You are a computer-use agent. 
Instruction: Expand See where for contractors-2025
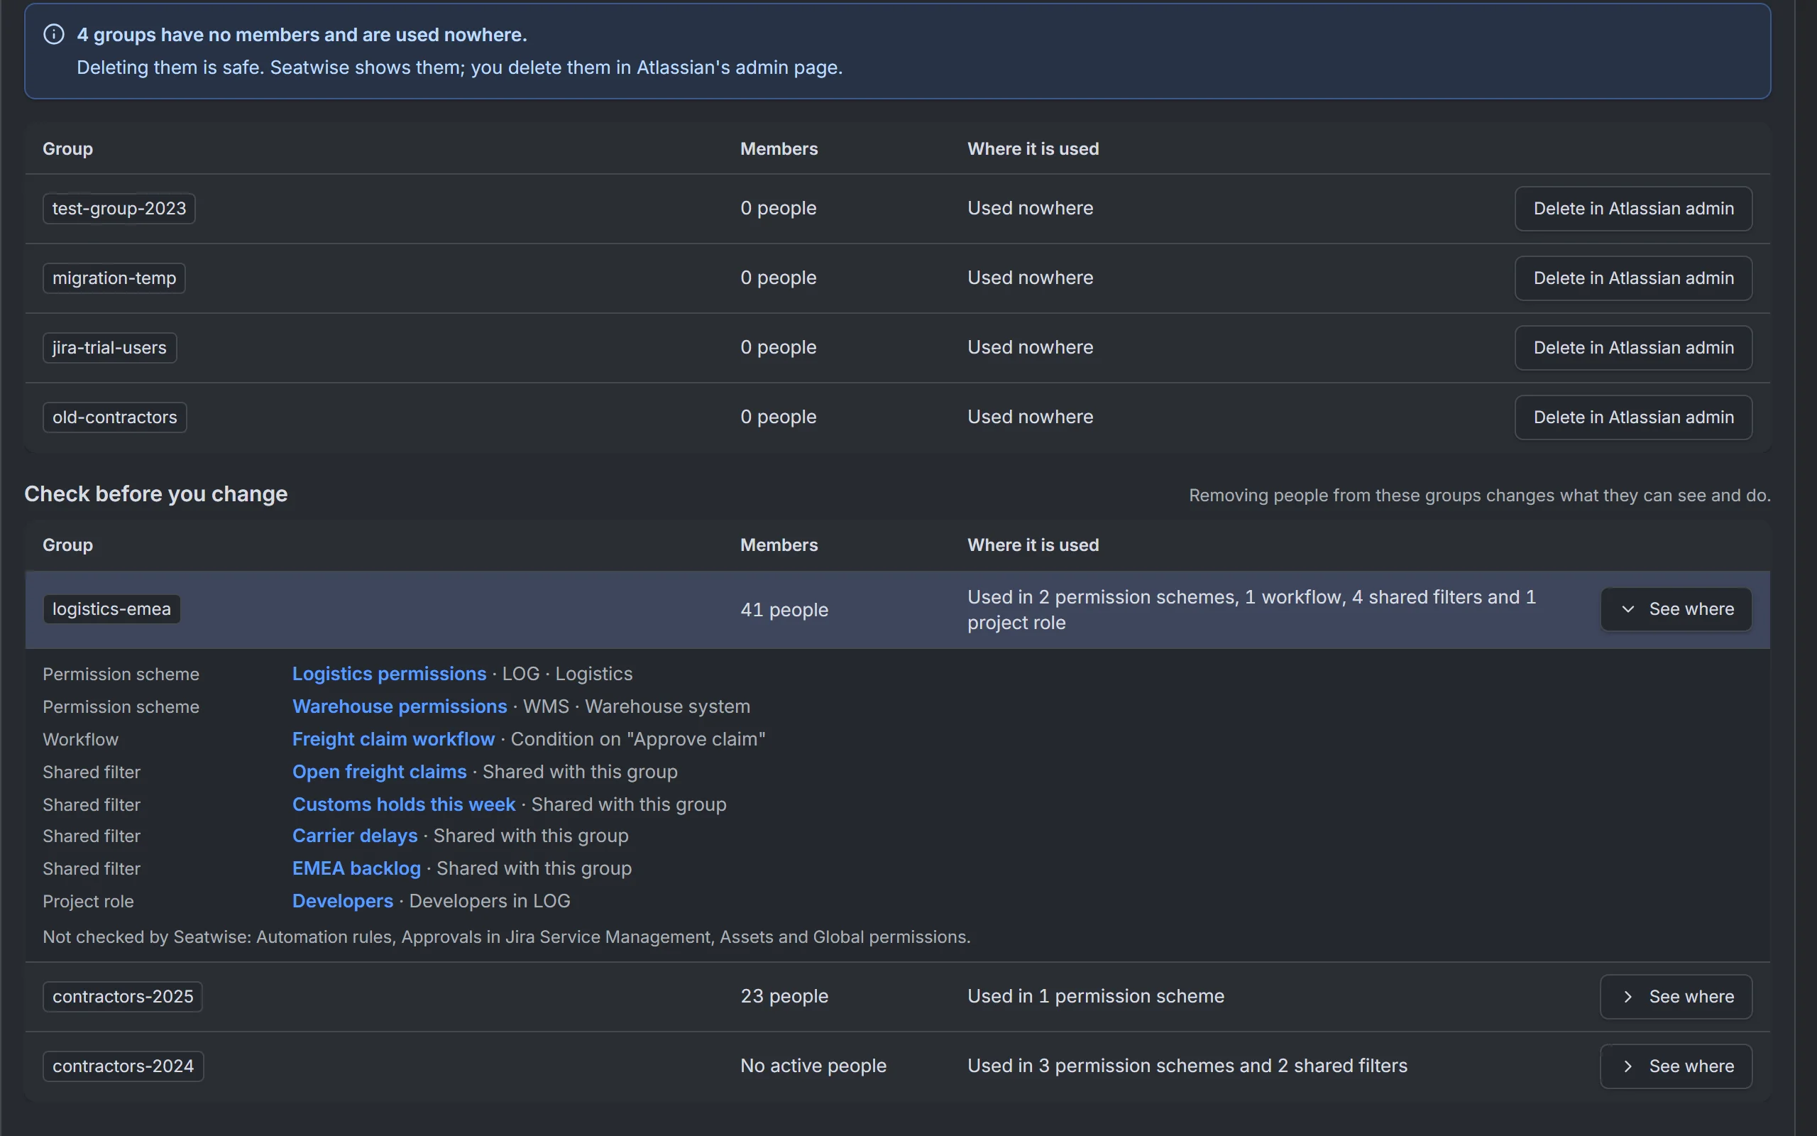click(1676, 996)
